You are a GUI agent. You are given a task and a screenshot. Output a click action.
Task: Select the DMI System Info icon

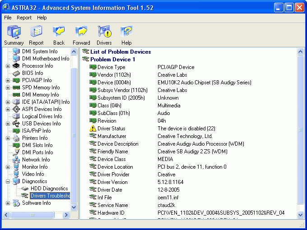16,51
